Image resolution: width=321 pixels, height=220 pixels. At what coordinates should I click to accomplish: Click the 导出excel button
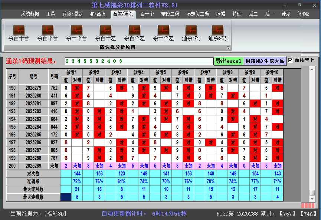tap(228, 61)
